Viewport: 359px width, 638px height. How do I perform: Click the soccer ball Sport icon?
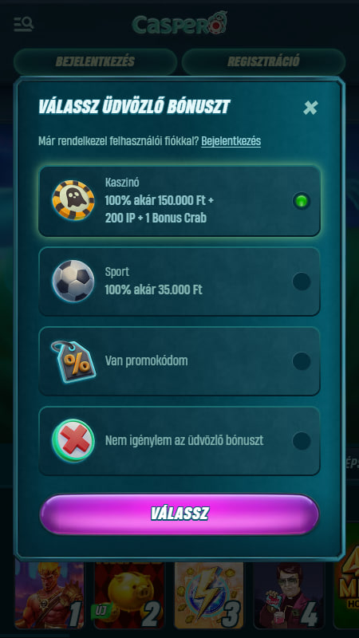(x=73, y=281)
